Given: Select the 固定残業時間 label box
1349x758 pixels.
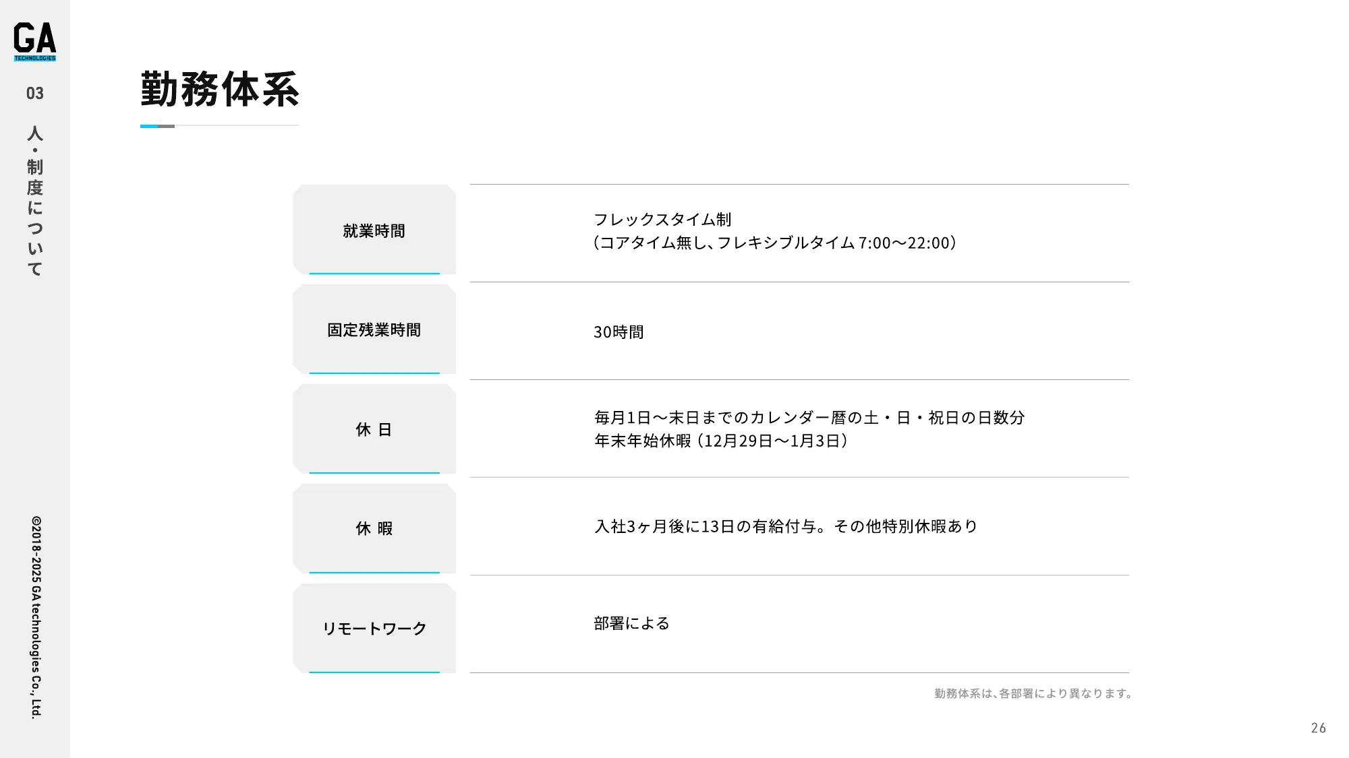Looking at the screenshot, I should tap(374, 330).
